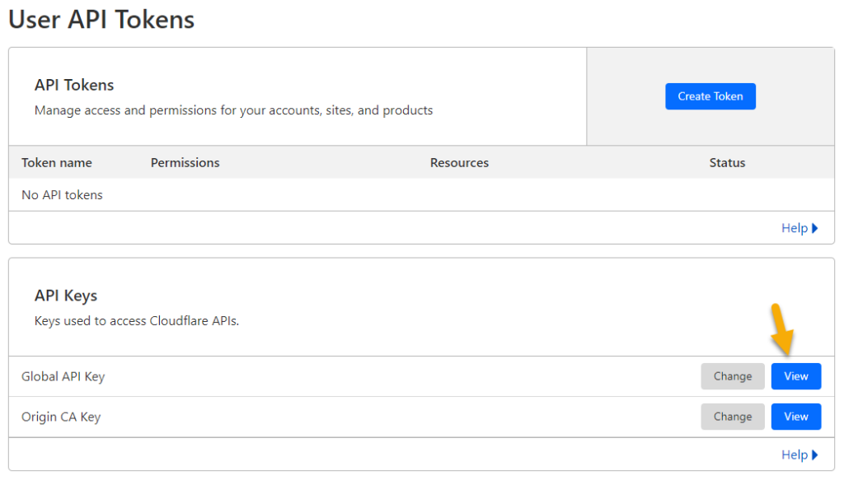
Task: Click the API Tokens section title
Action: pos(74,85)
